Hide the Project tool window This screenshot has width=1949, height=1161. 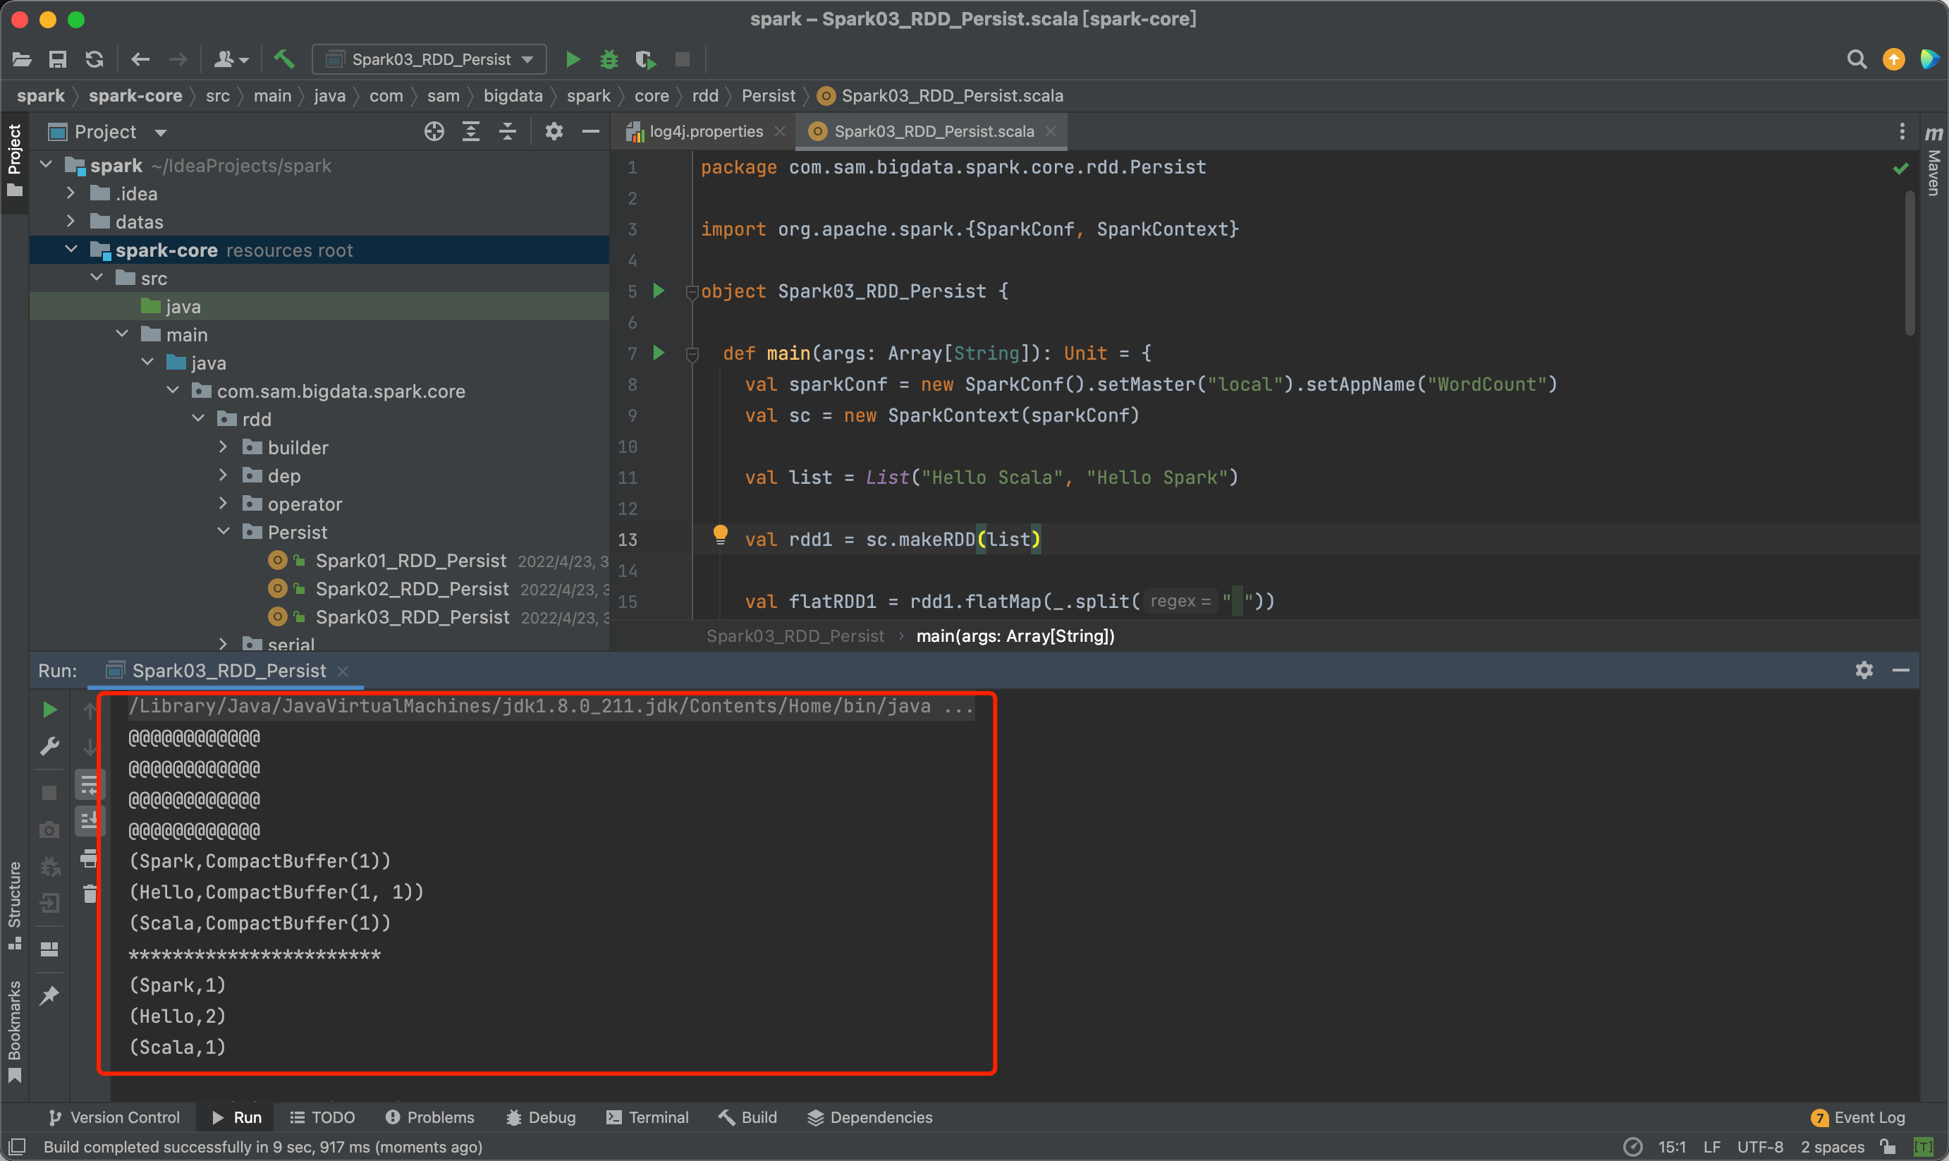pos(592,131)
